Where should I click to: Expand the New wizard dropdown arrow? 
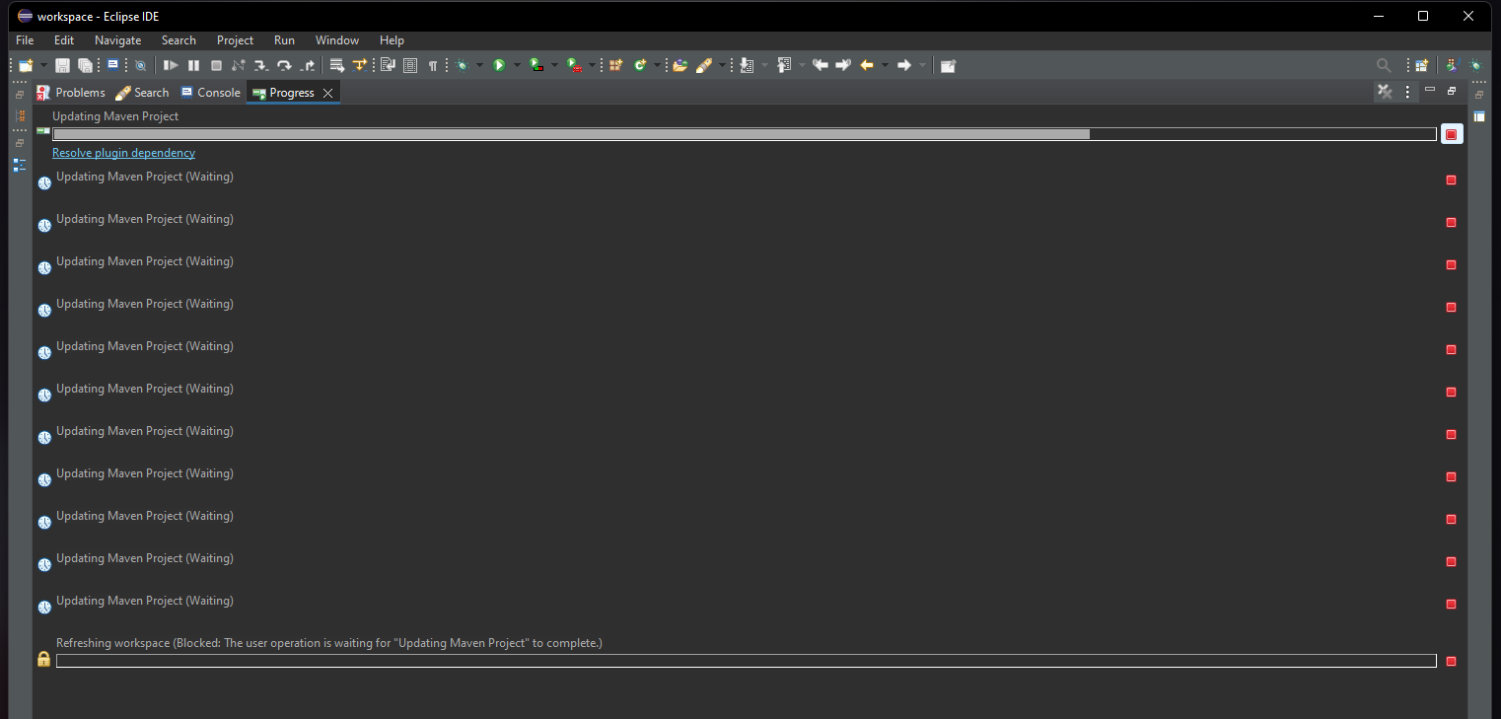click(43, 65)
